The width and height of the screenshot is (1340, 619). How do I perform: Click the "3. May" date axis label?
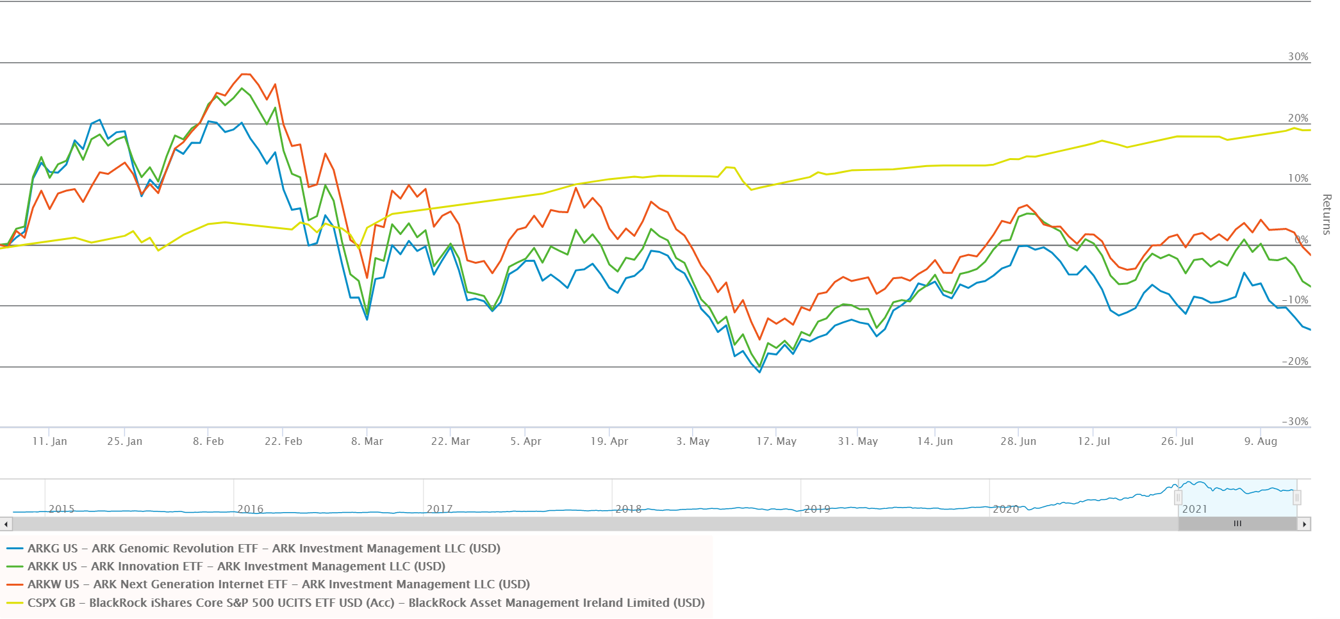pyautogui.click(x=693, y=442)
